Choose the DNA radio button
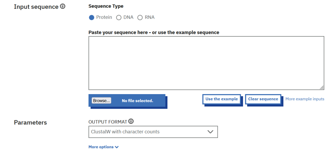Viewport: 331px width, 156px height. point(119,17)
